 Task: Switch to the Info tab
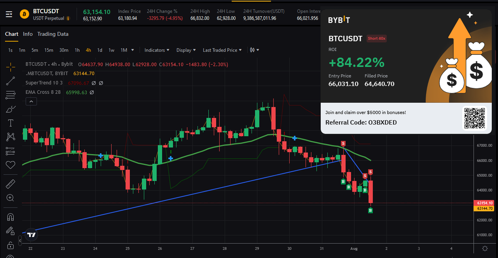pos(28,34)
